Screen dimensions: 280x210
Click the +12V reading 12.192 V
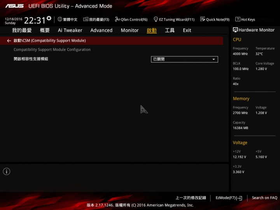tap(240, 157)
